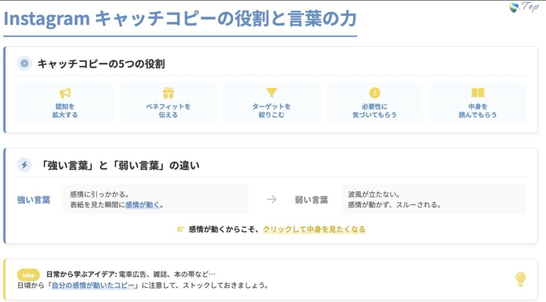Click the blue 強い言葉 label
Viewport: 546px width, 302px height.
(x=34, y=200)
